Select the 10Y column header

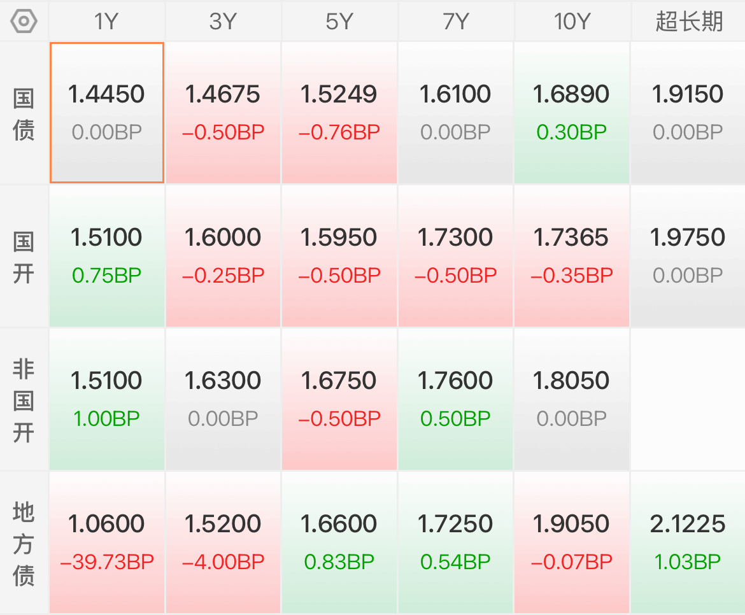tap(572, 22)
